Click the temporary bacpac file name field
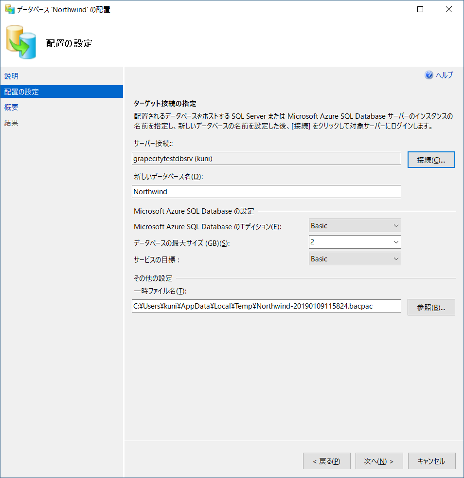 coord(266,306)
